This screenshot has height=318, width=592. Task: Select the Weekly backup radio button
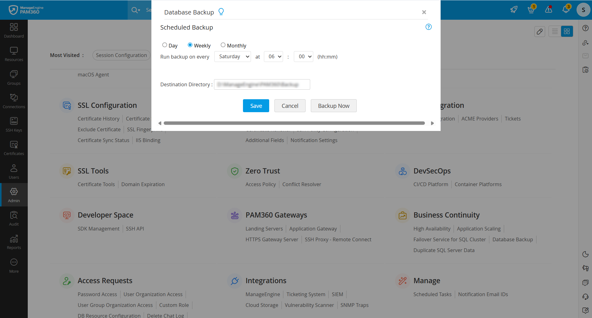pyautogui.click(x=190, y=45)
